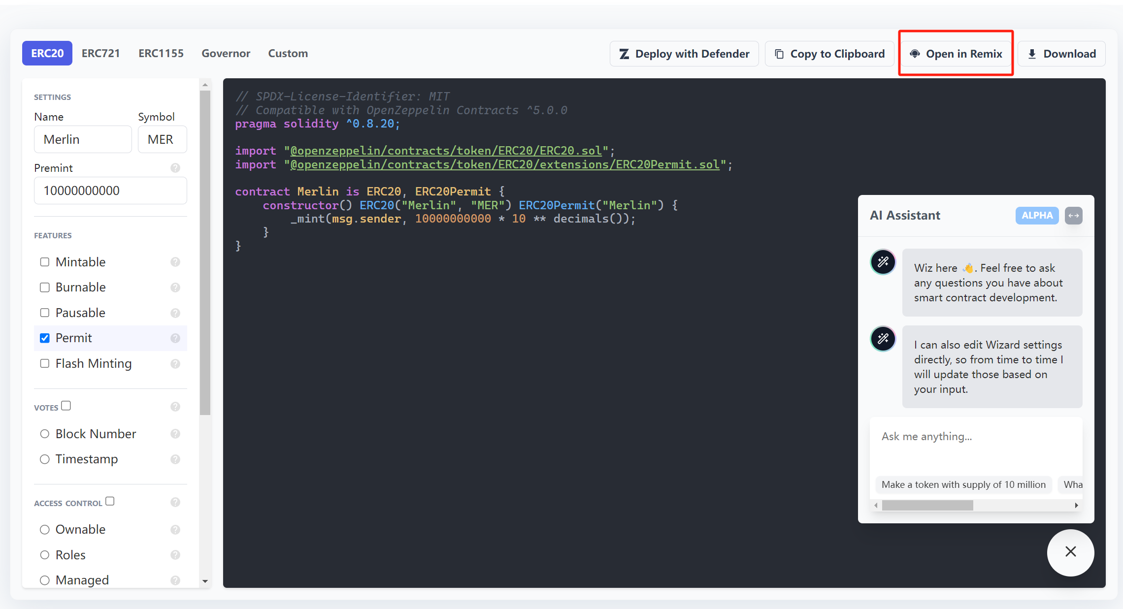Click the token Name input field
Viewport: 1123px width, 609px height.
(x=83, y=139)
